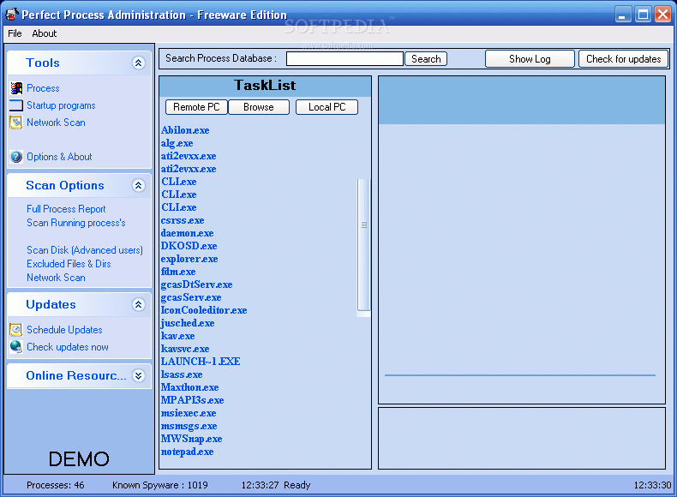Select kavsvc.exe in the task list
677x497 pixels.
tap(185, 349)
